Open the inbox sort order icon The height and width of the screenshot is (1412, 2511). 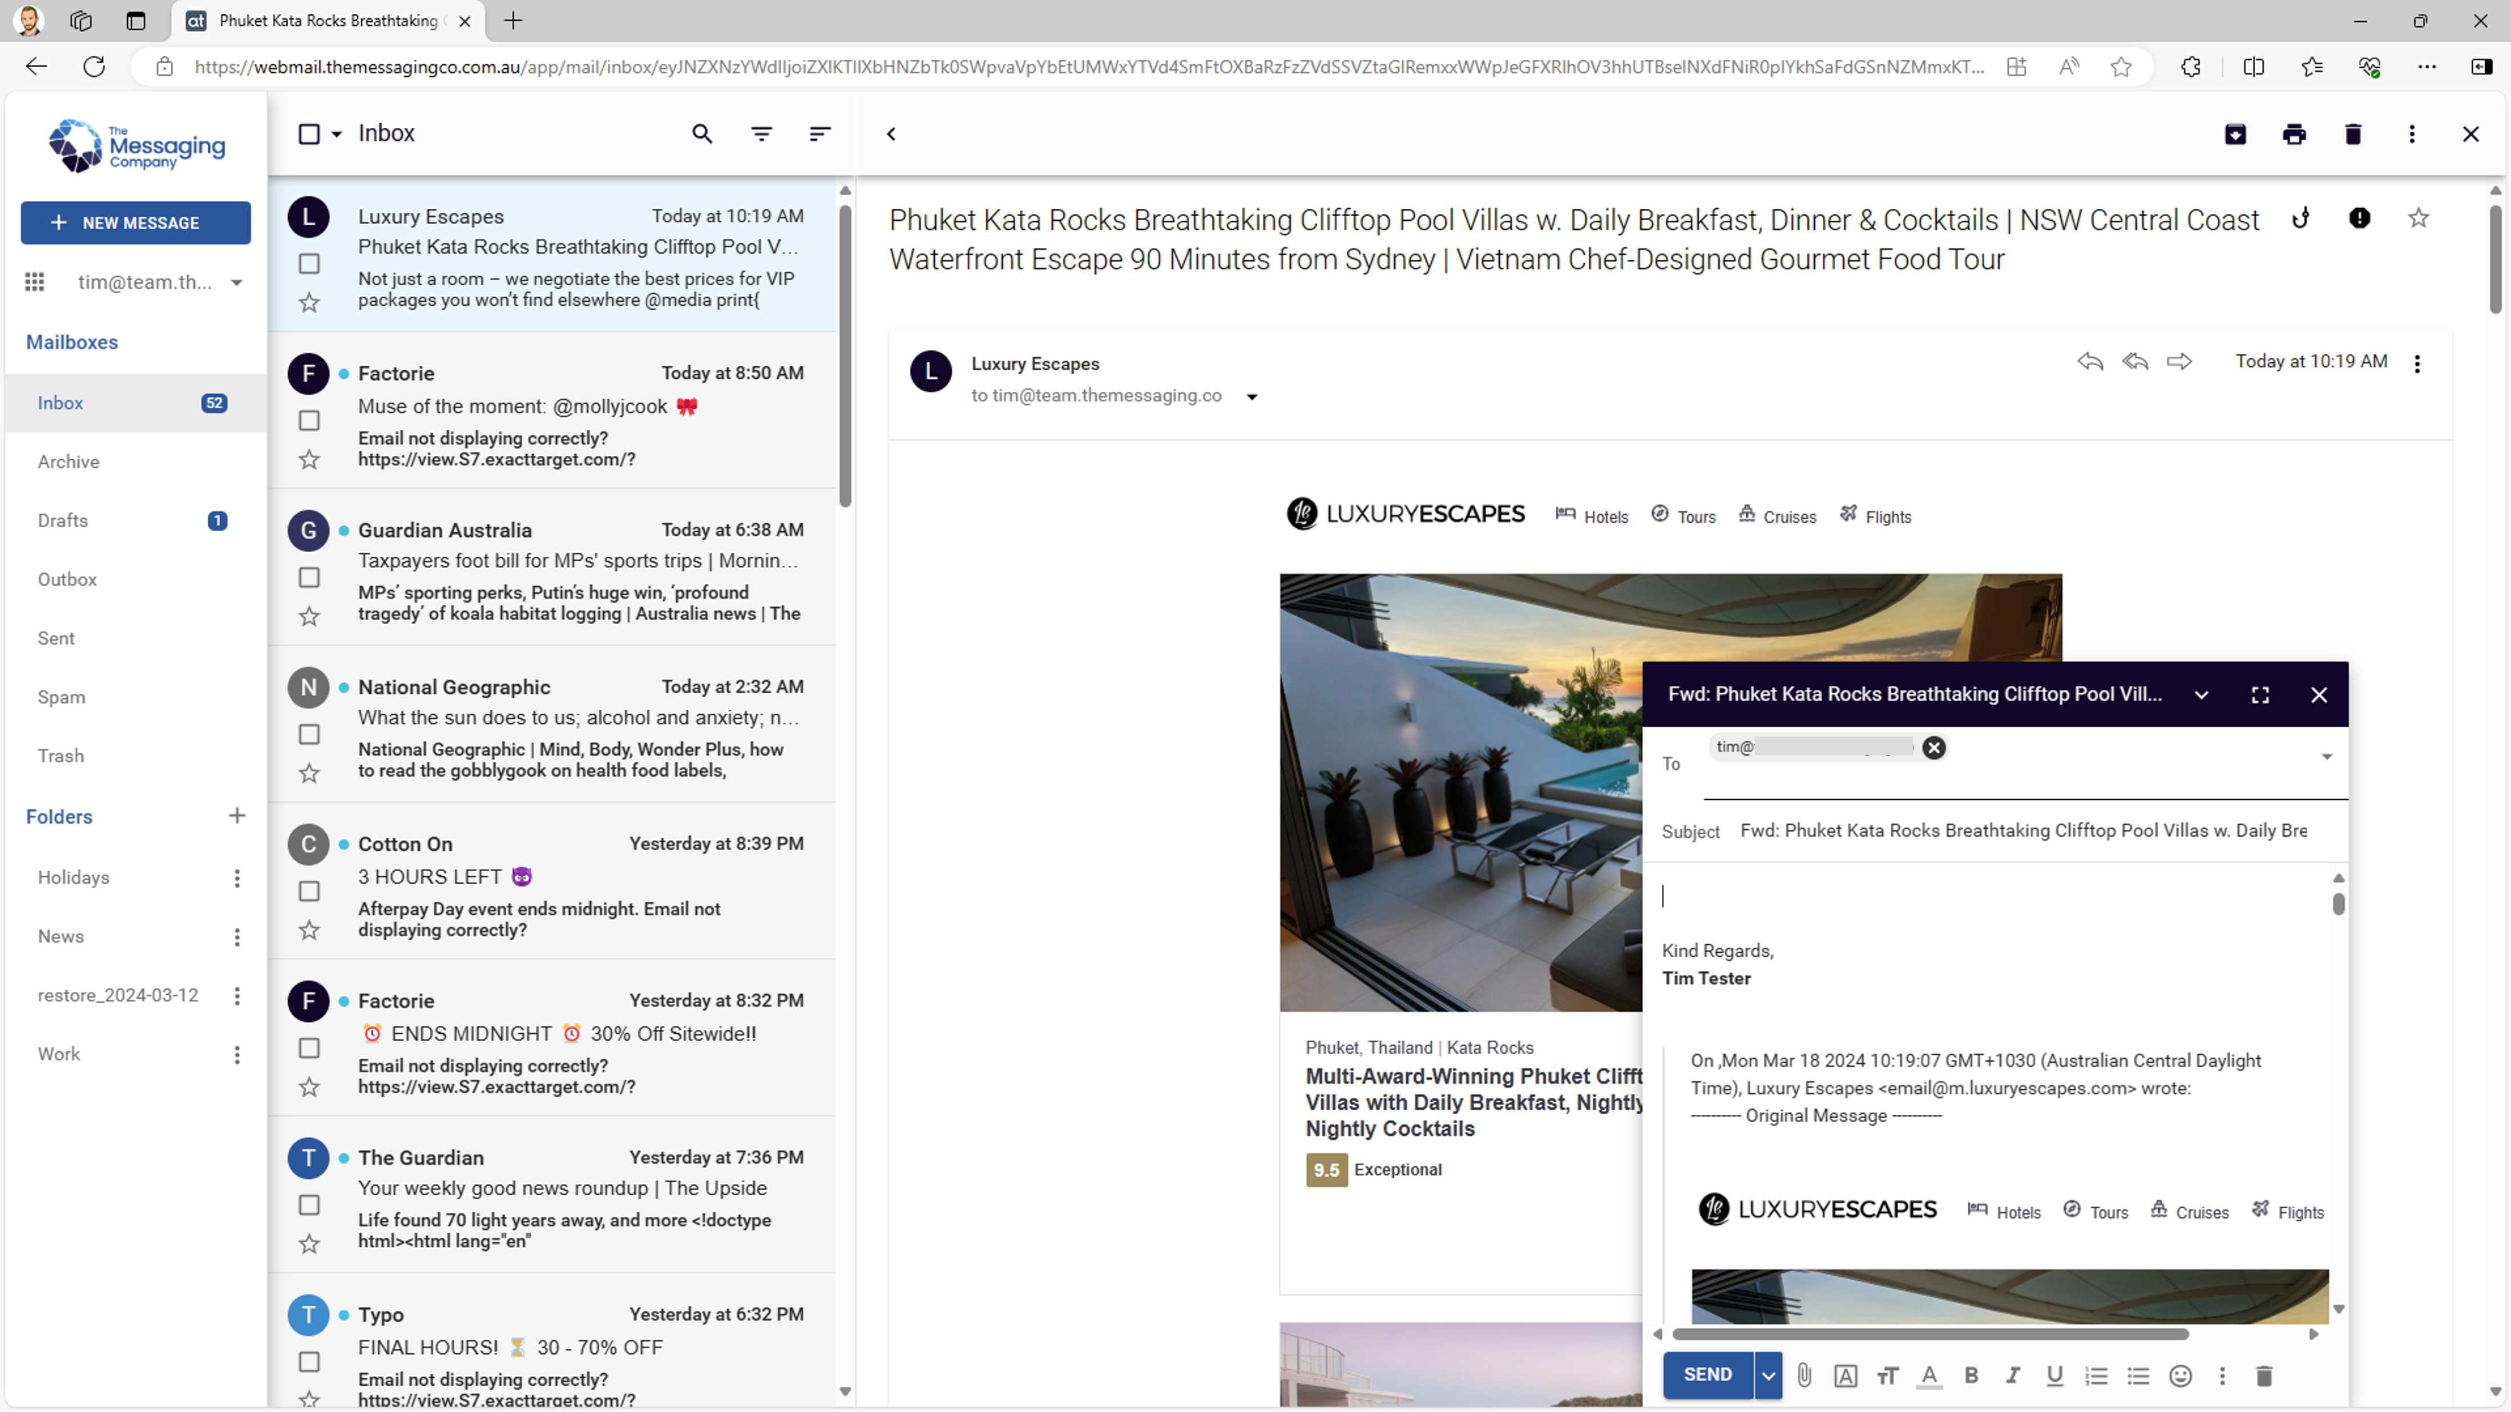[819, 133]
